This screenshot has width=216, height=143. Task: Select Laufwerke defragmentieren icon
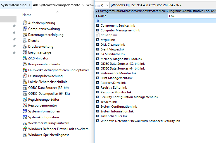point(25,70)
